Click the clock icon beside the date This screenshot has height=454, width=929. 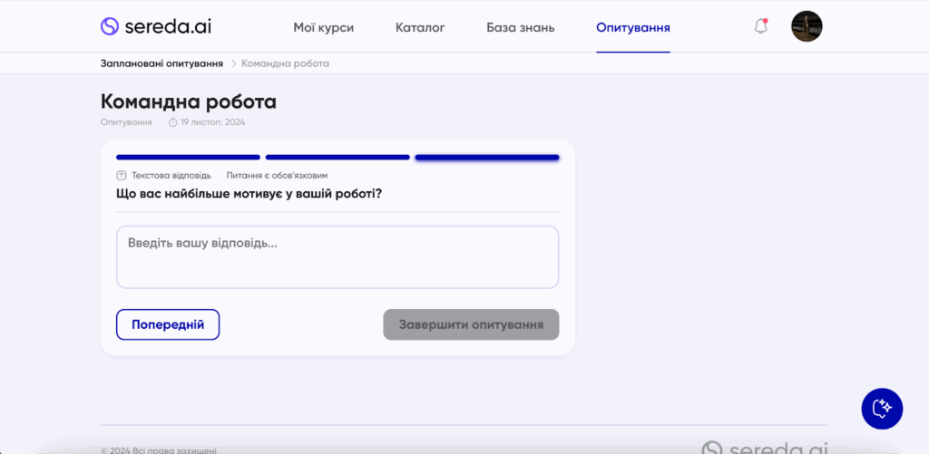pos(172,122)
